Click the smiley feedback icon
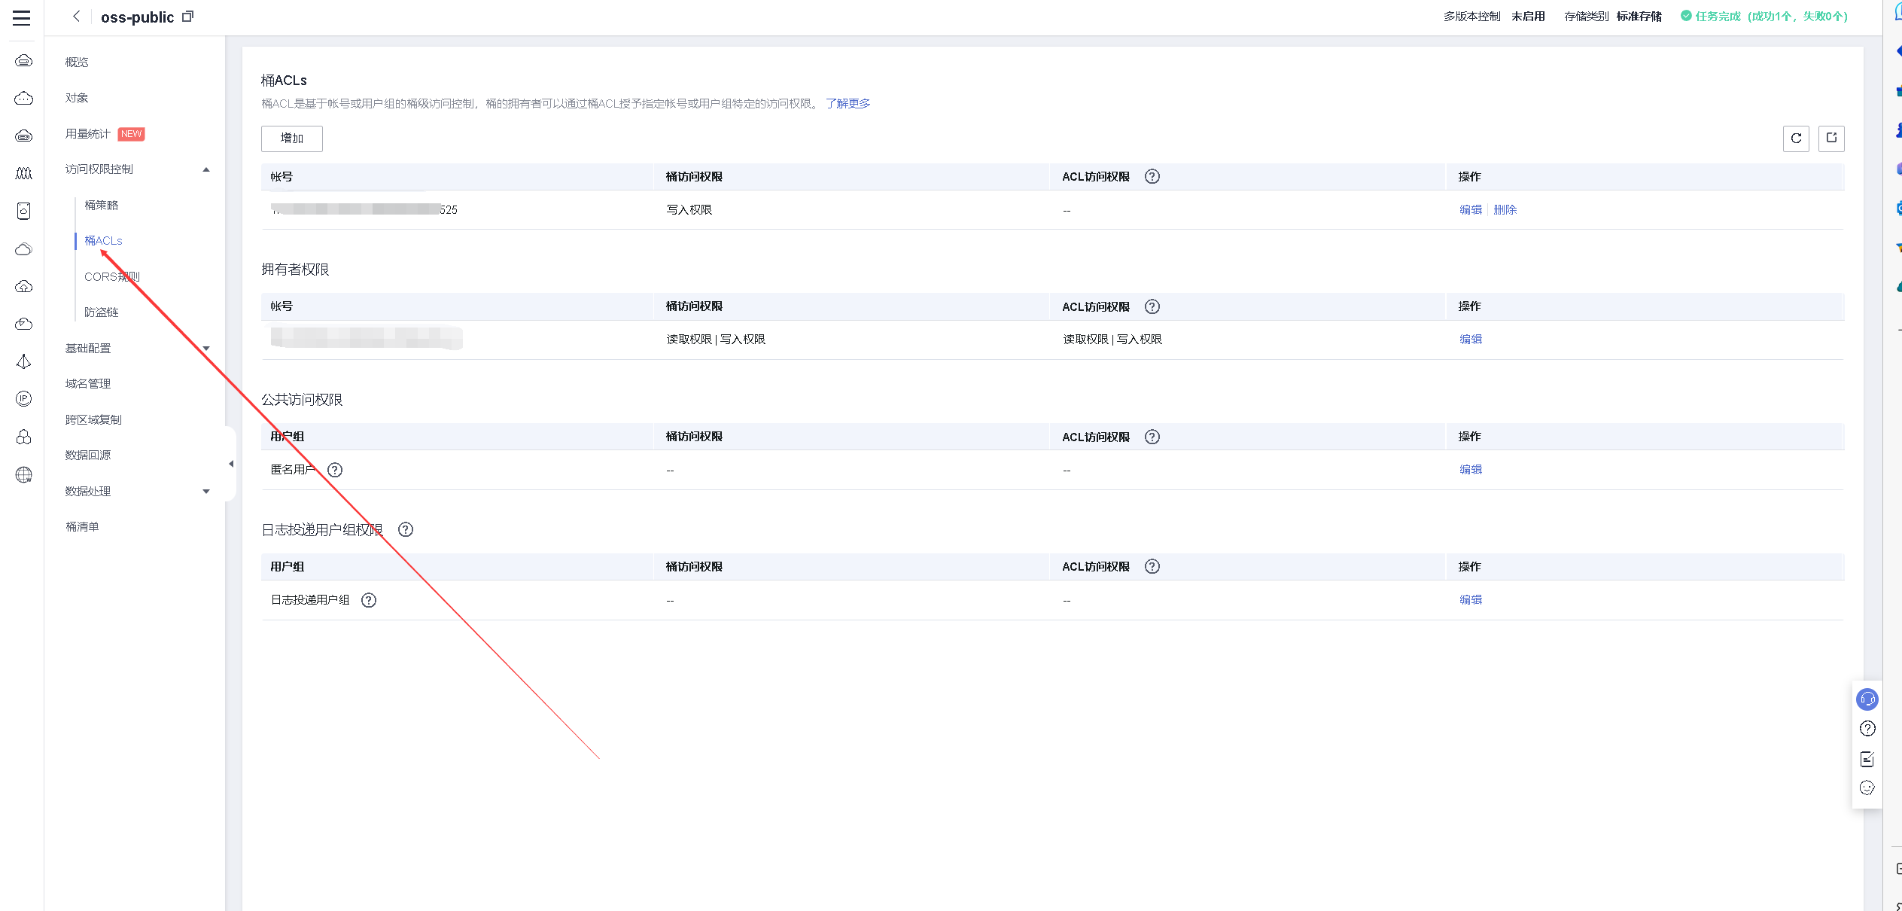Viewport: 1902px width, 911px height. (x=1867, y=788)
